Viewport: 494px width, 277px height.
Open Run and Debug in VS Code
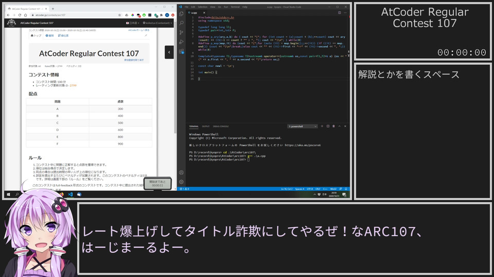pos(182,42)
